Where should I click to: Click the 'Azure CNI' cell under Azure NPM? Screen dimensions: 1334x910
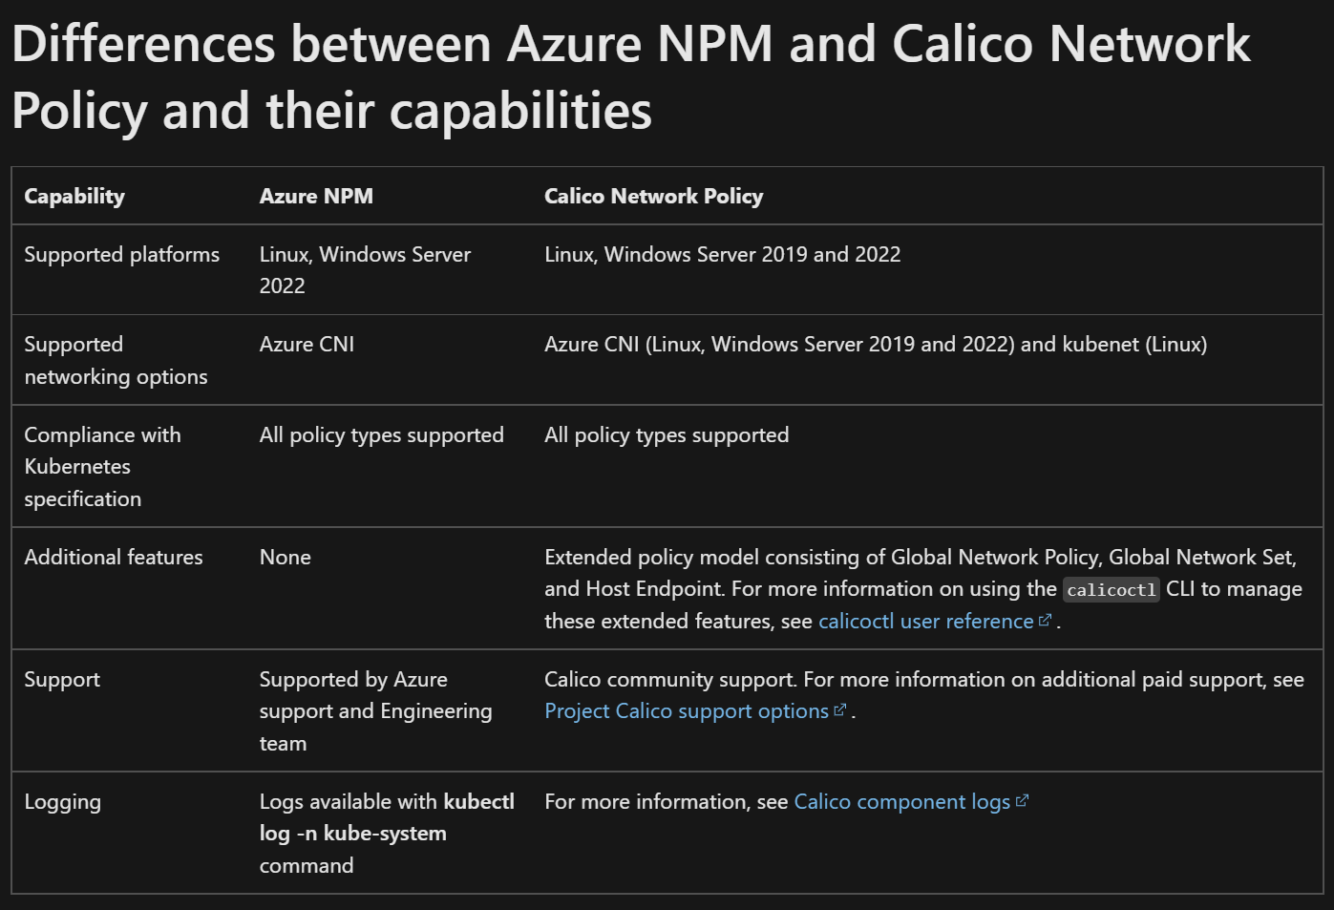(307, 345)
